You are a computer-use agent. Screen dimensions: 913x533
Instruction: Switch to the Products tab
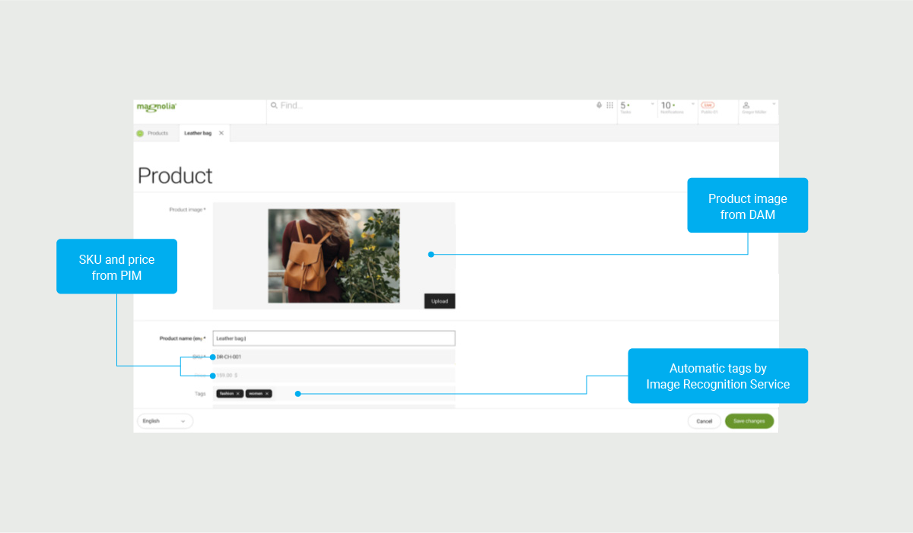click(x=158, y=133)
